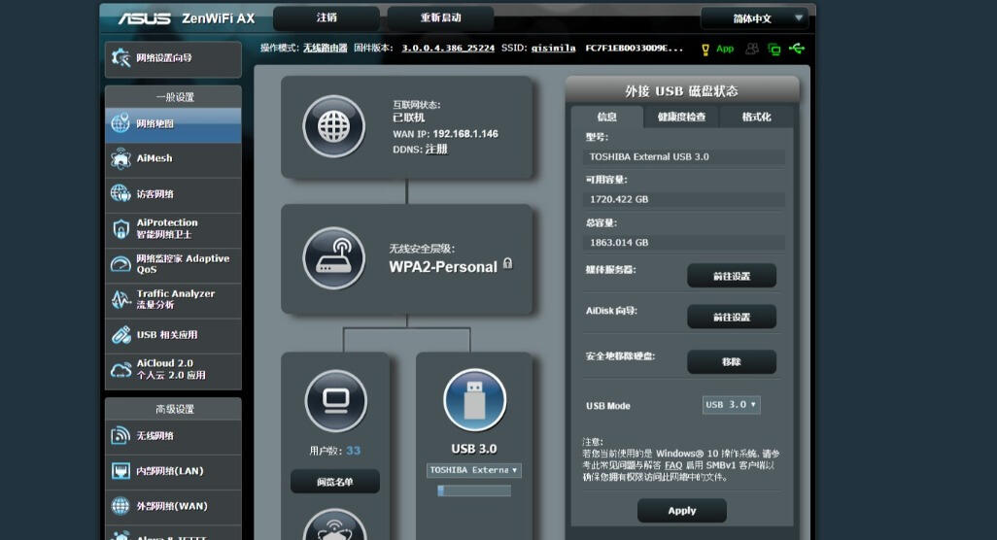Screen dimensions: 997x540
Task: Click the Apply button
Action: pyautogui.click(x=681, y=511)
